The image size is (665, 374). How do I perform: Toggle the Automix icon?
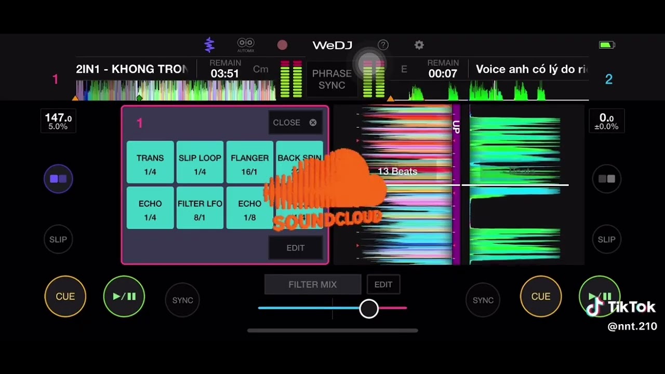pyautogui.click(x=246, y=45)
